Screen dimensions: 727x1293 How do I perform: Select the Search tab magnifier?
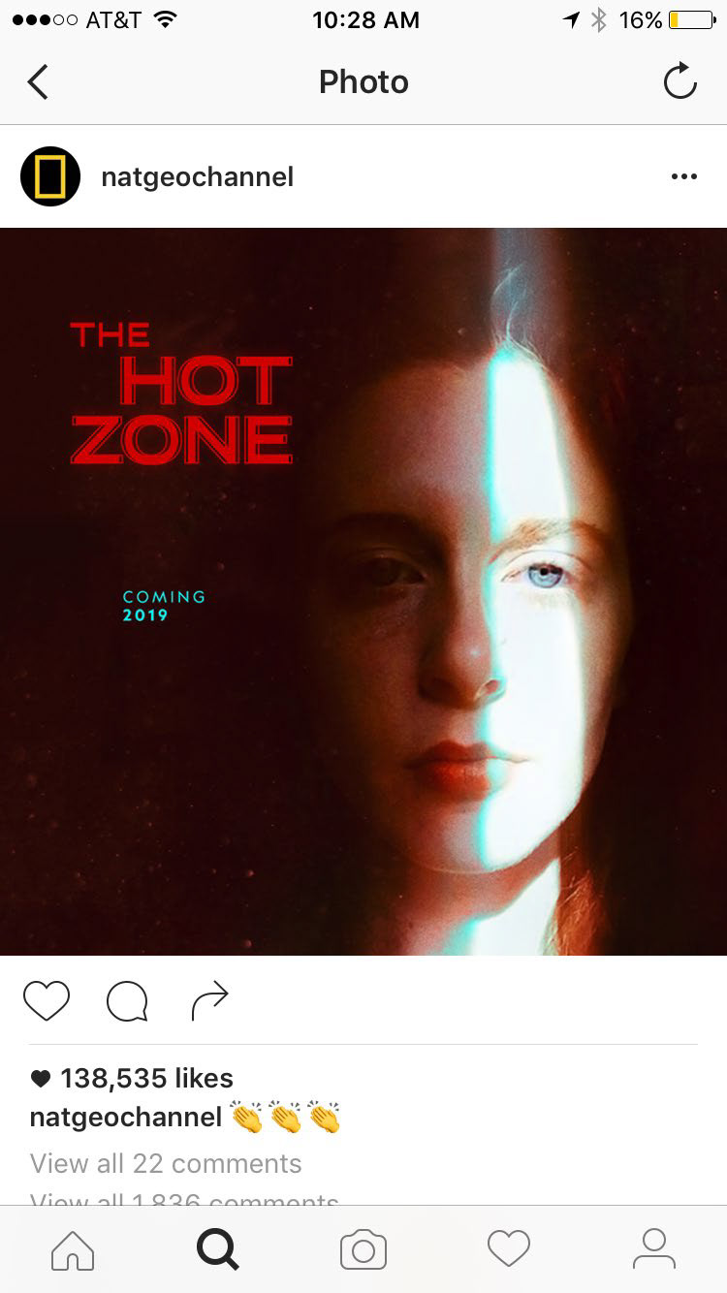217,1249
